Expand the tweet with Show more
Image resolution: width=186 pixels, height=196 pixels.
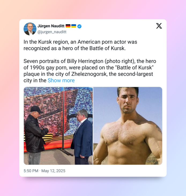click(61, 80)
